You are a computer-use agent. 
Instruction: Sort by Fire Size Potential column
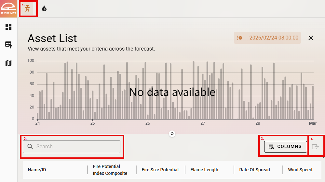point(160,170)
